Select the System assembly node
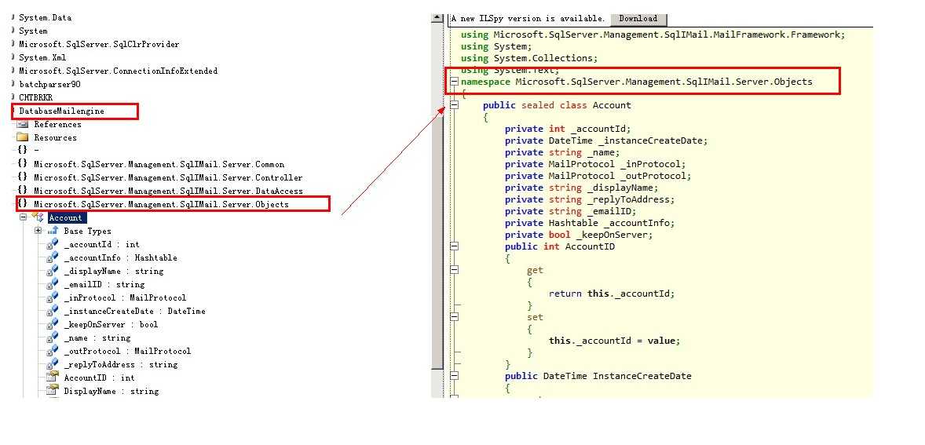Screen dimensions: 925x445 tap(33, 31)
